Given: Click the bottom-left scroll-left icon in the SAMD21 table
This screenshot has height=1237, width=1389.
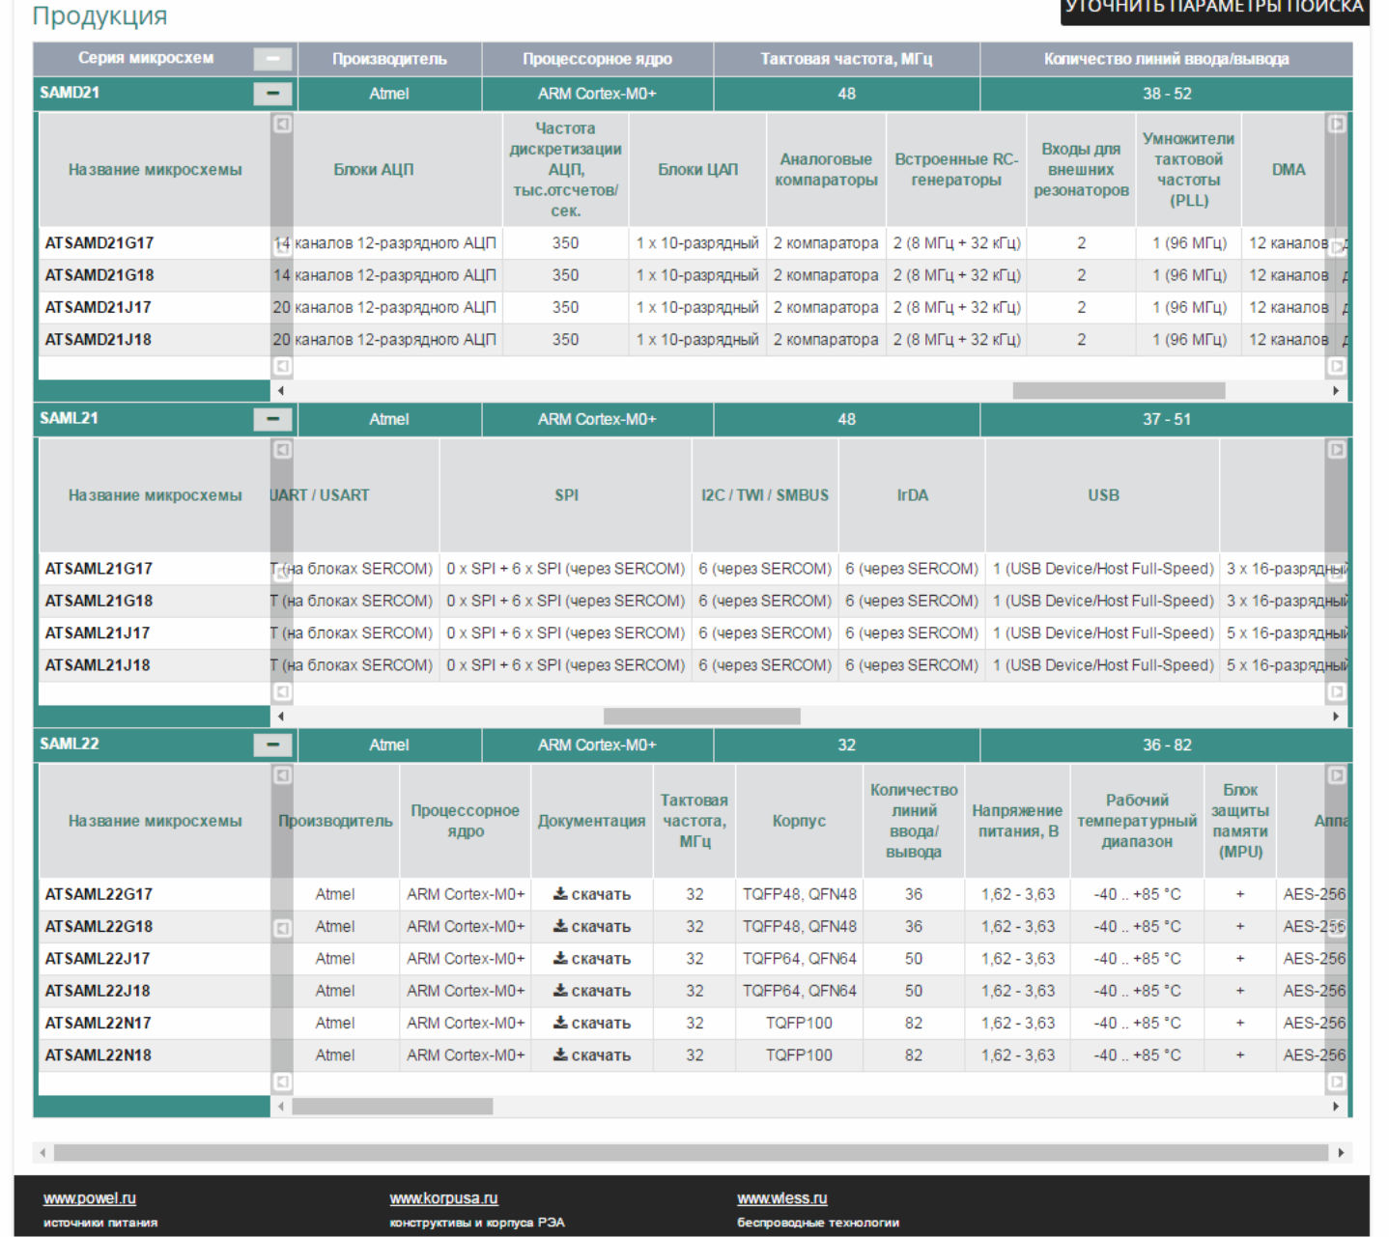Looking at the screenshot, I should [x=282, y=366].
